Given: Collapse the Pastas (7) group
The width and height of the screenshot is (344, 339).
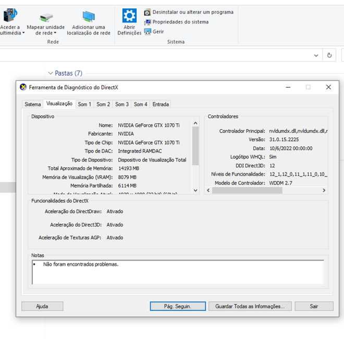Looking at the screenshot, I should tap(51, 73).
